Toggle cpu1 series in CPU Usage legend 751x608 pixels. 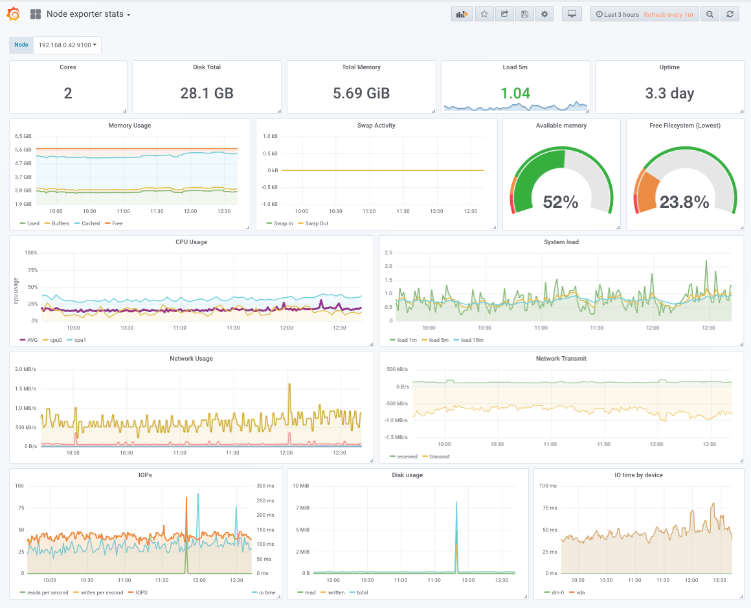pyautogui.click(x=80, y=340)
